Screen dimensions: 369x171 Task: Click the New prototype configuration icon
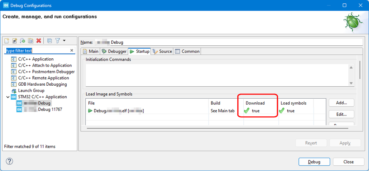pyautogui.click(x=14, y=41)
